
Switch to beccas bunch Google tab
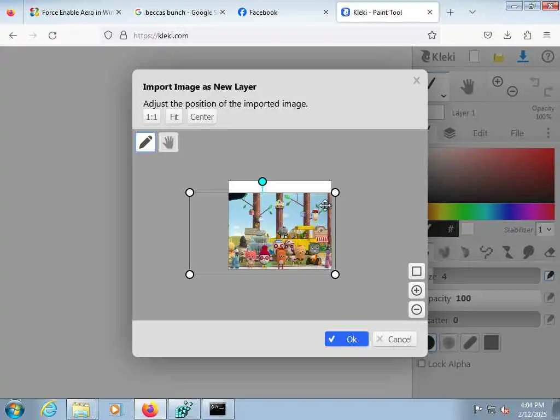pyautogui.click(x=179, y=12)
